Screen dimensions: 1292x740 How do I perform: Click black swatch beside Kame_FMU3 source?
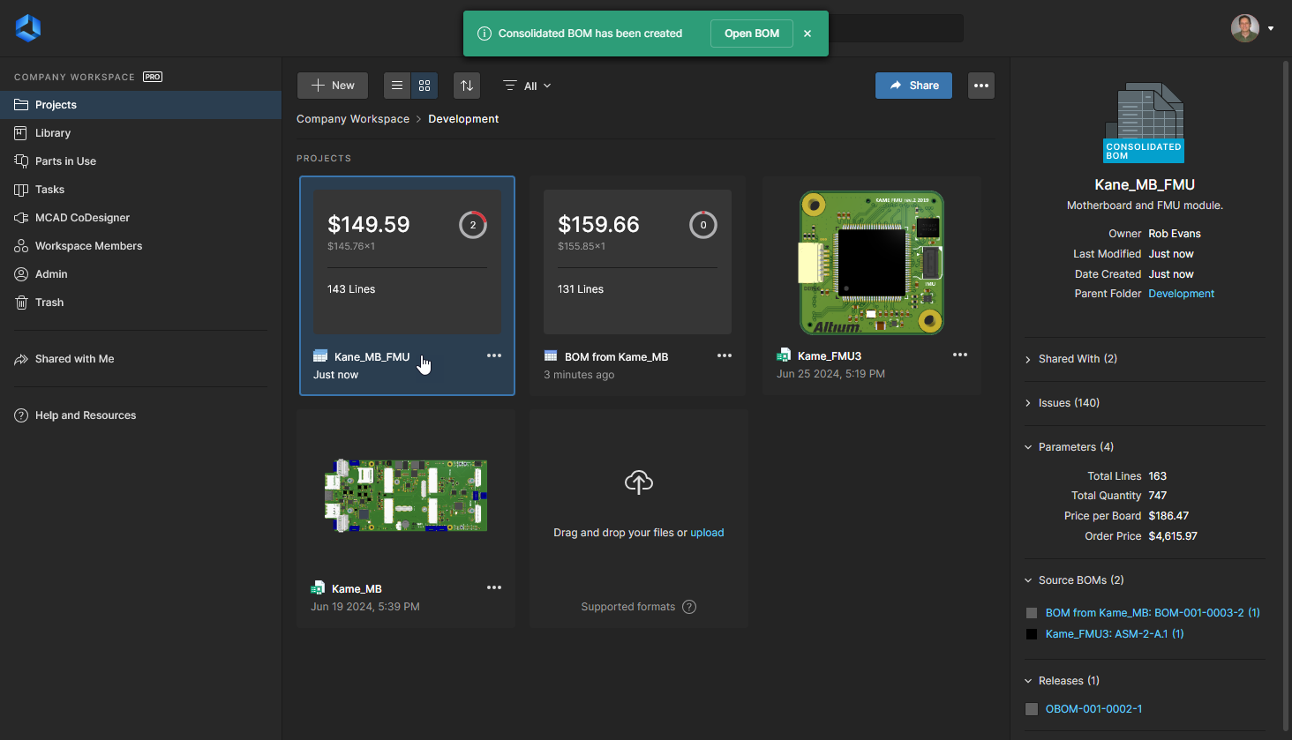(x=1032, y=634)
